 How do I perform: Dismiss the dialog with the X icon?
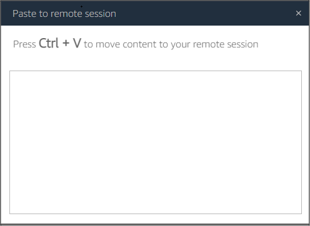(298, 13)
